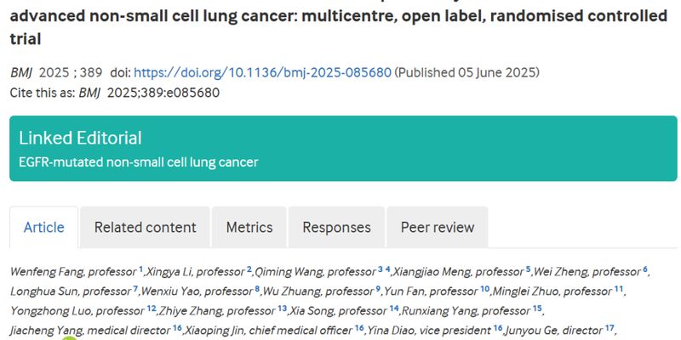Click affiliation 11 after Minglei Zhuo
The image size is (681, 340).
pos(619,288)
